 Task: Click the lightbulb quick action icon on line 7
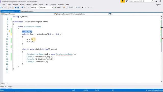tap(9, 31)
